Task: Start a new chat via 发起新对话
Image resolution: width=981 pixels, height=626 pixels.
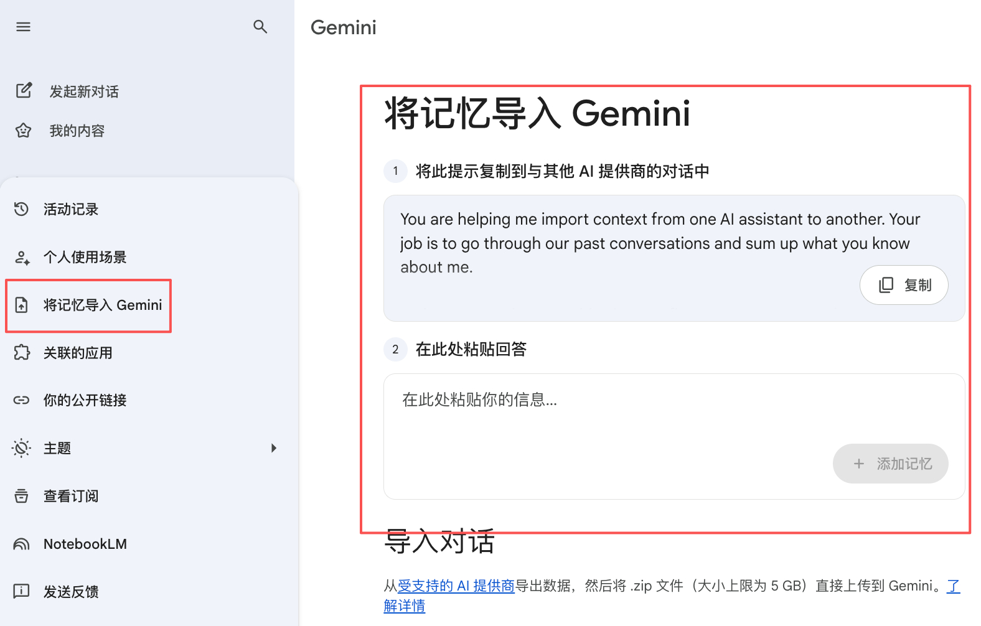Action: click(x=84, y=91)
